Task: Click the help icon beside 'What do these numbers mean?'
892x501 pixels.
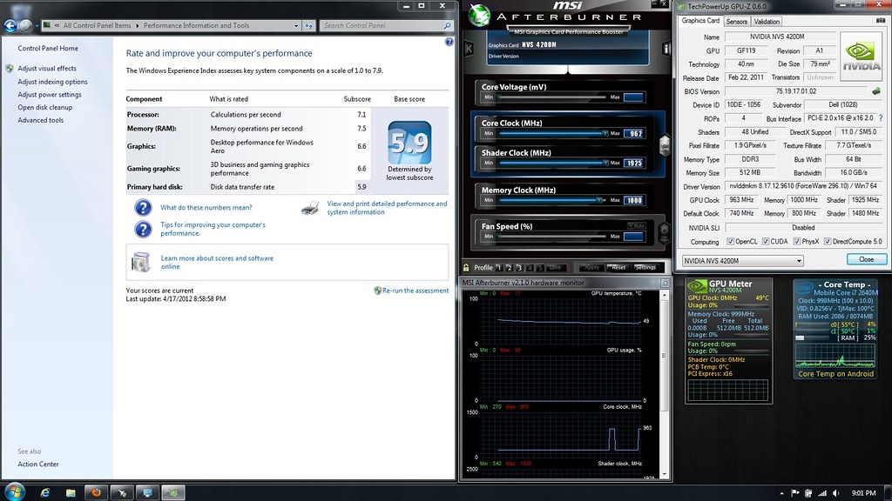Action: [143, 207]
